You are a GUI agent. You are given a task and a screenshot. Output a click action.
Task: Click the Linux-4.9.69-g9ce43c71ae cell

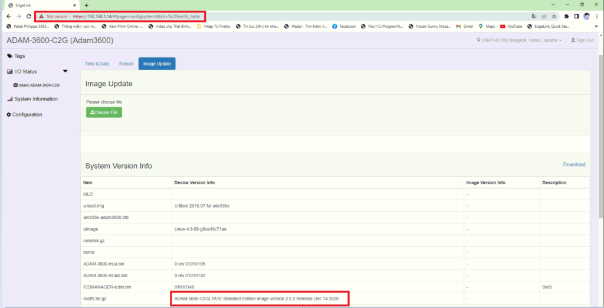tap(201, 229)
